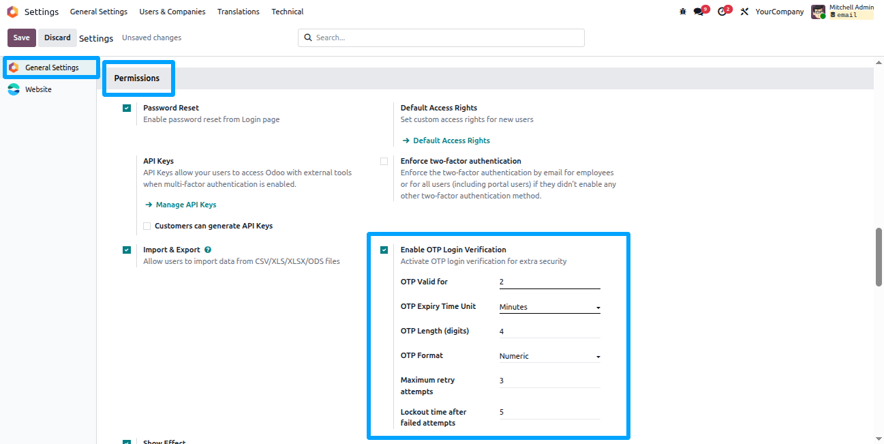Uncheck Enable OTP Login Verification
This screenshot has height=444, width=884.
pos(384,250)
